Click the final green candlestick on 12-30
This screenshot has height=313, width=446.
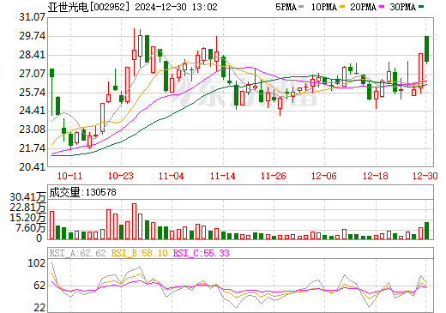(426, 49)
